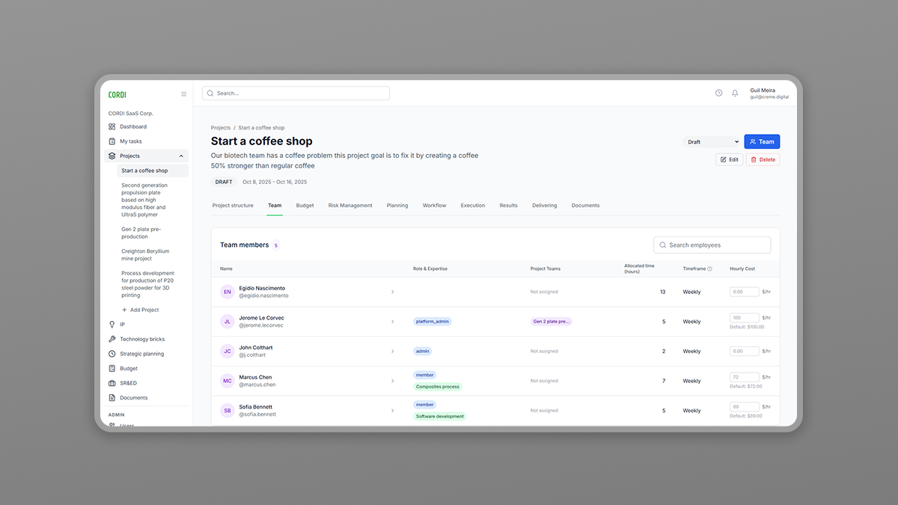
Task: Open Dashboard from sidebar icon
Action: coord(112,126)
